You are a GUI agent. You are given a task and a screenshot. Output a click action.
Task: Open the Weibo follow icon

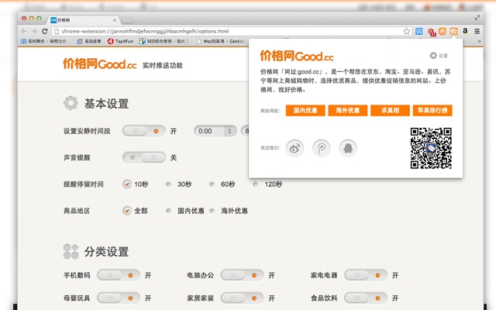click(294, 148)
